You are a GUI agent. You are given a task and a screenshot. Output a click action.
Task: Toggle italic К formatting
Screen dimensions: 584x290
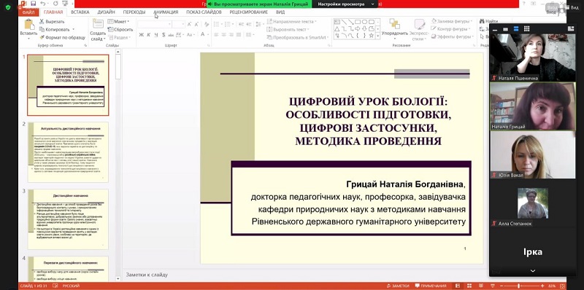coord(149,34)
